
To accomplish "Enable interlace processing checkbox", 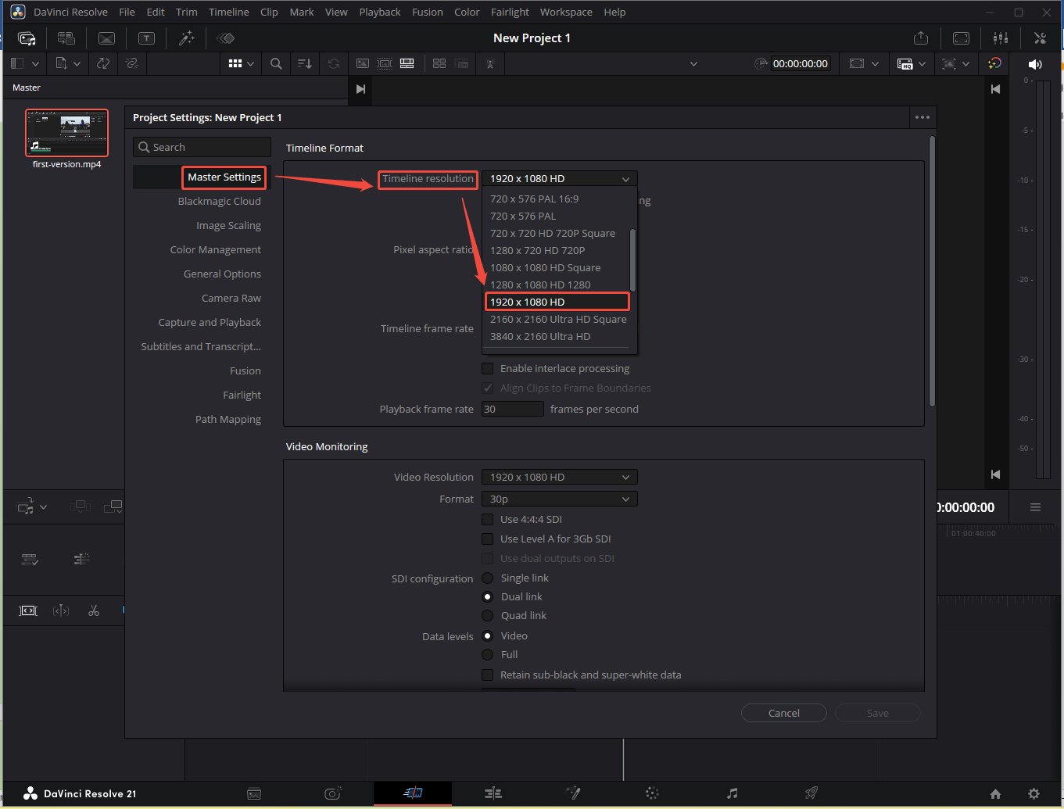I will [488, 369].
